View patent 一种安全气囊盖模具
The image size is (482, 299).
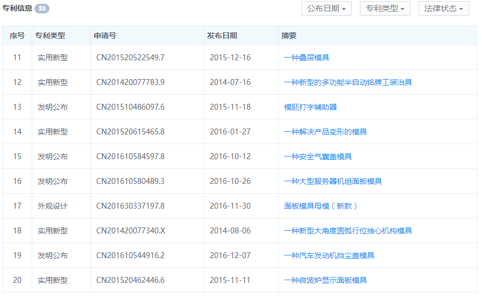point(318,156)
